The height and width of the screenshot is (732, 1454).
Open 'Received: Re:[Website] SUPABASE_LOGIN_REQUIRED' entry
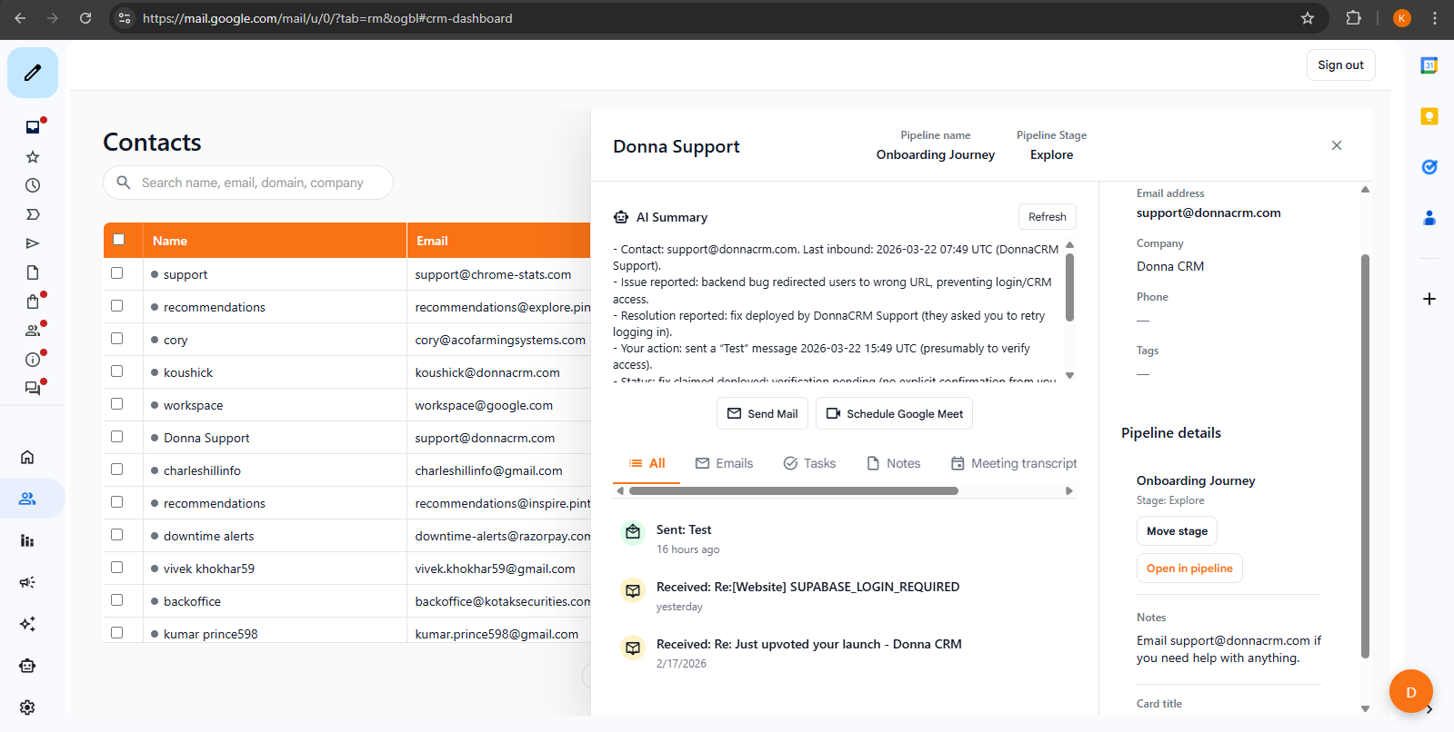tap(807, 587)
